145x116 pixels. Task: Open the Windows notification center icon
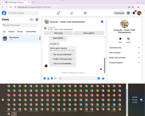142,100
